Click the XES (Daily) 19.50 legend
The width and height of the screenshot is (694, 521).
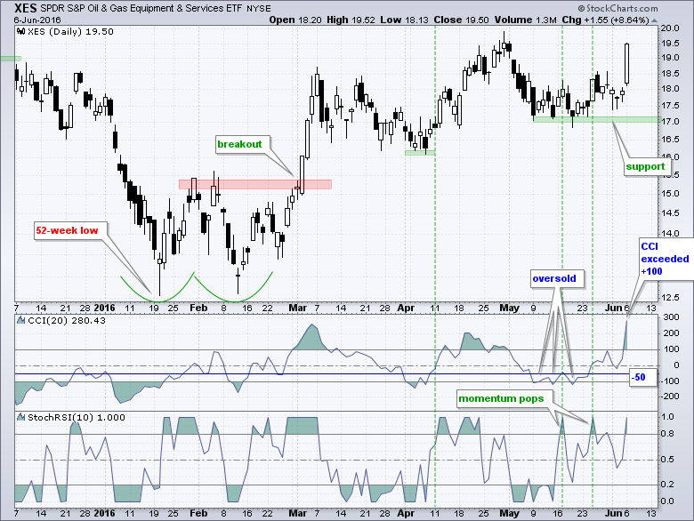pyautogui.click(x=70, y=31)
